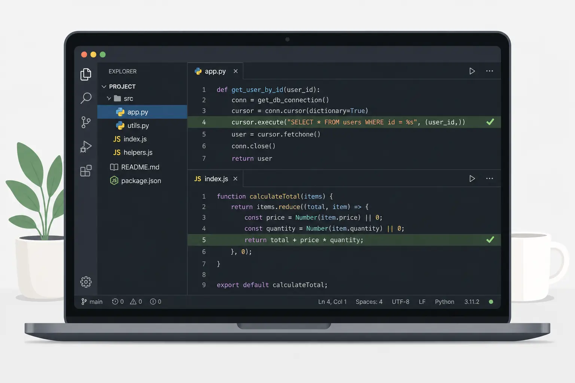
Task: Close the app.py tab
Action: (x=235, y=71)
